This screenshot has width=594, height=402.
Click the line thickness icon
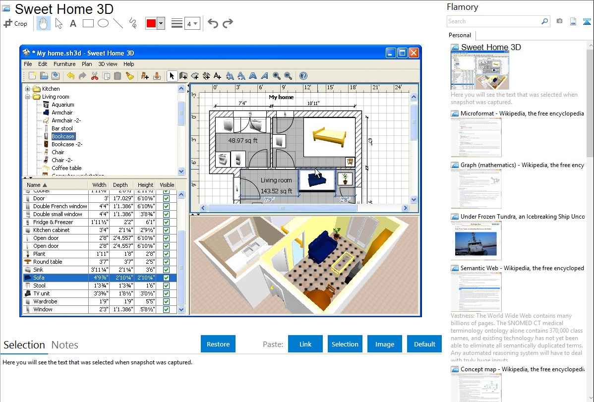177,23
